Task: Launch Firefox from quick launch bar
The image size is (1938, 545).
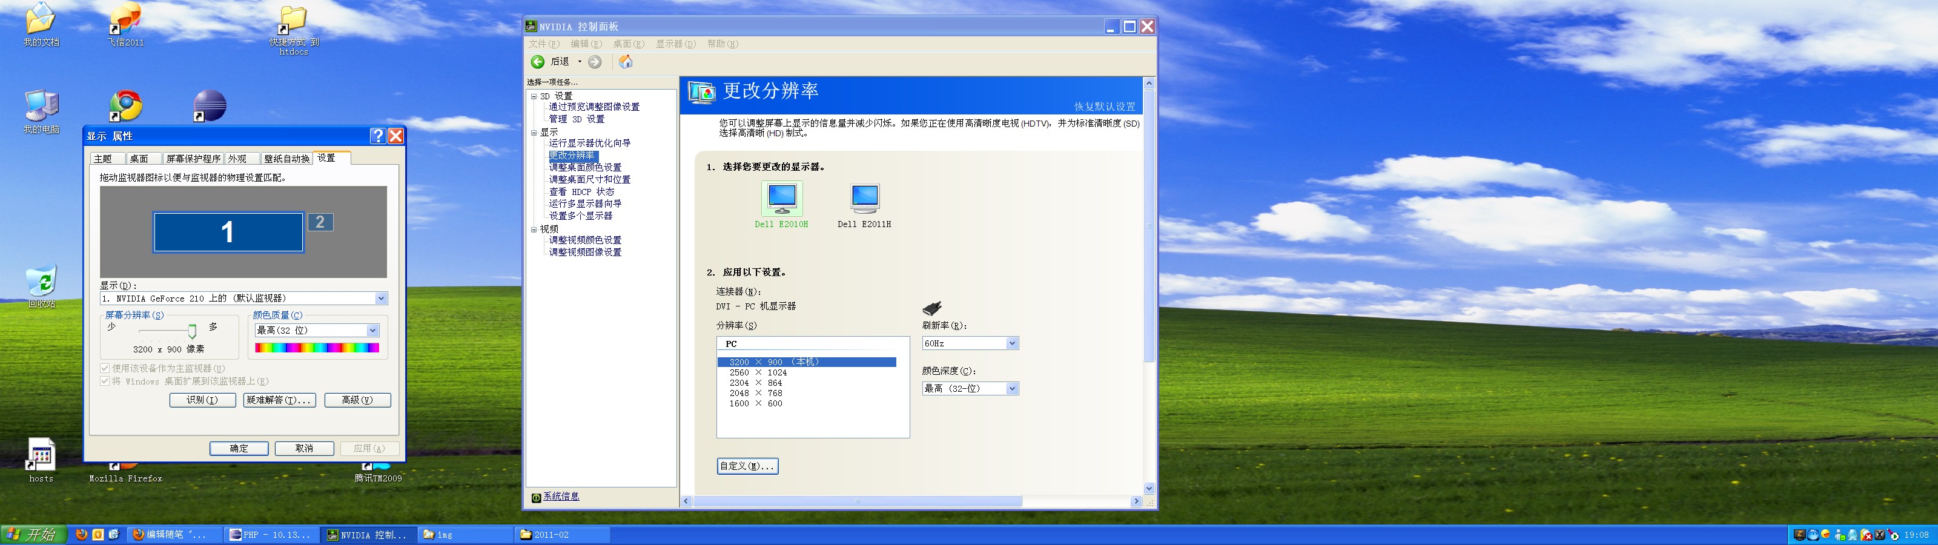Action: pyautogui.click(x=81, y=535)
